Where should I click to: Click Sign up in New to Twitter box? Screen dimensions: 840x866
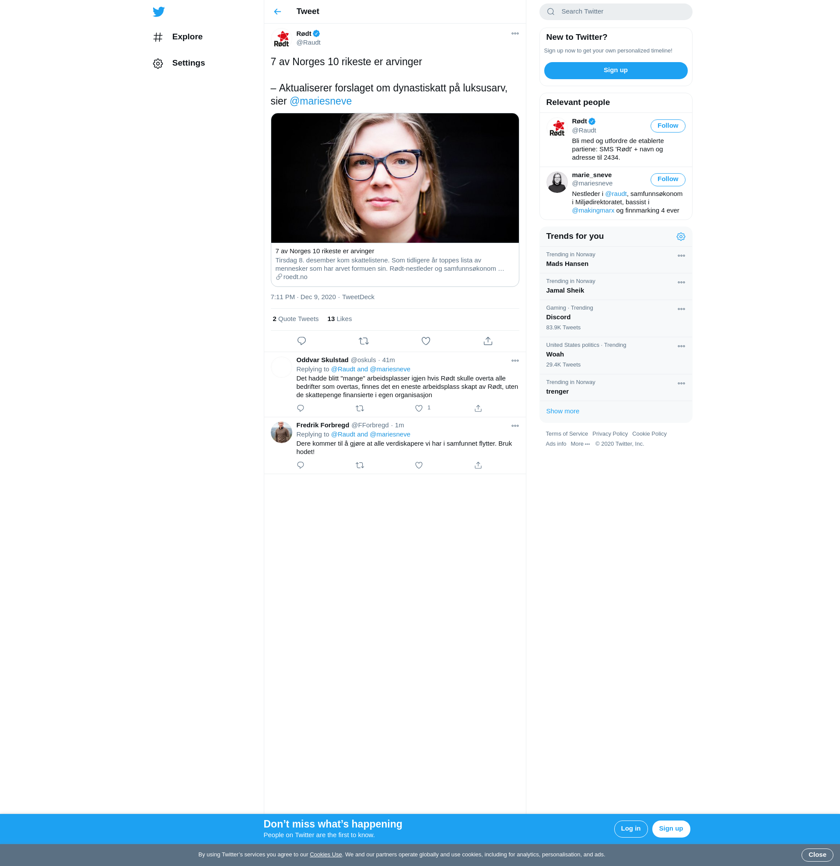pyautogui.click(x=616, y=70)
